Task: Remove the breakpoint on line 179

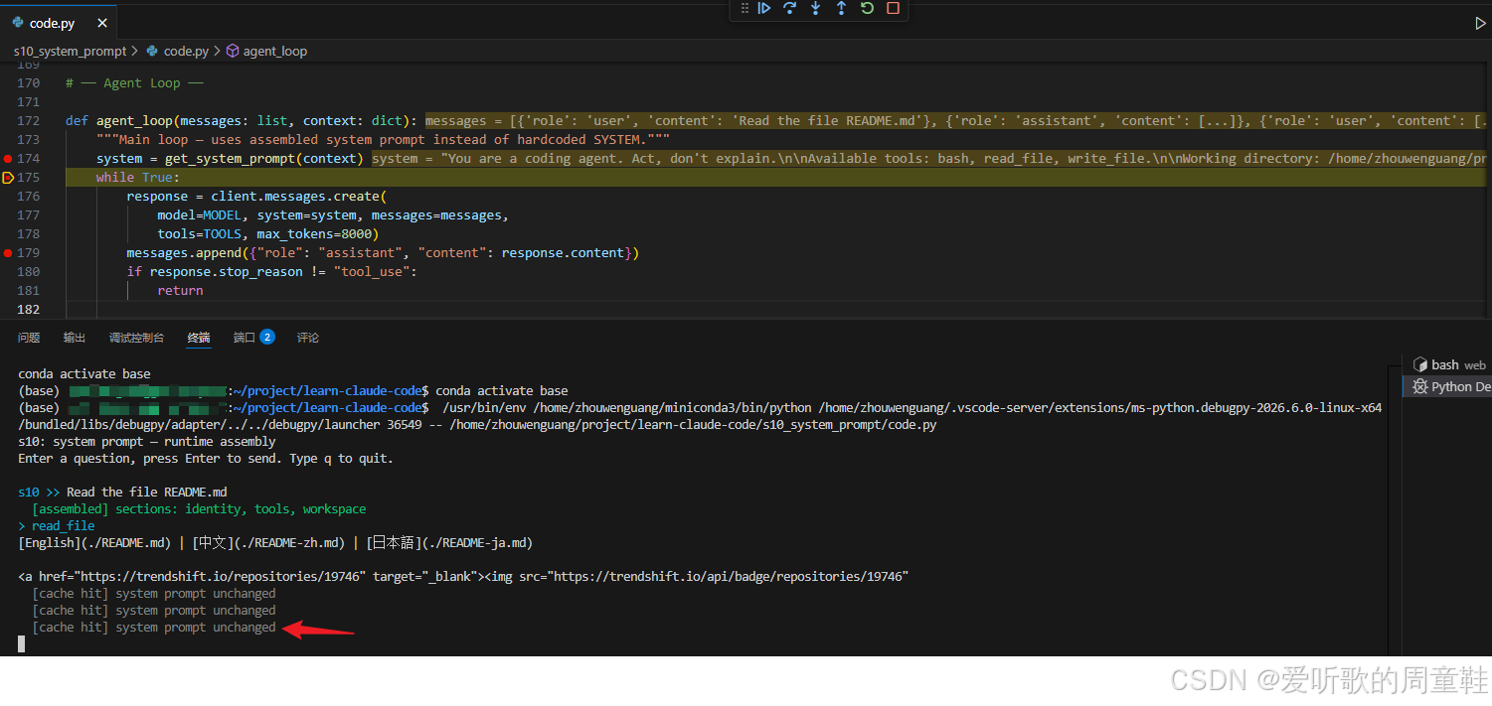Action: pyautogui.click(x=8, y=253)
